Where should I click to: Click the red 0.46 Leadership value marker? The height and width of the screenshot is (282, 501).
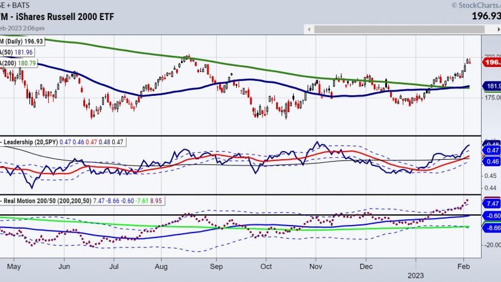click(491, 161)
